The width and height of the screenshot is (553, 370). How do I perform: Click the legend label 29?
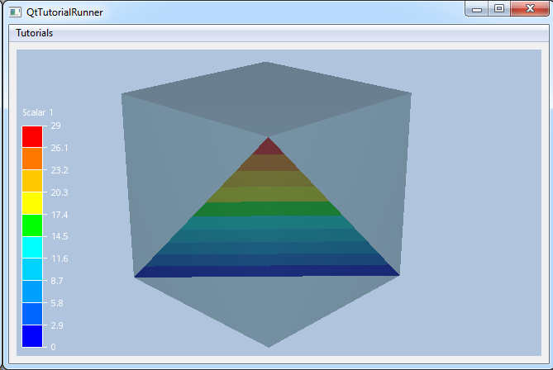[x=55, y=126]
